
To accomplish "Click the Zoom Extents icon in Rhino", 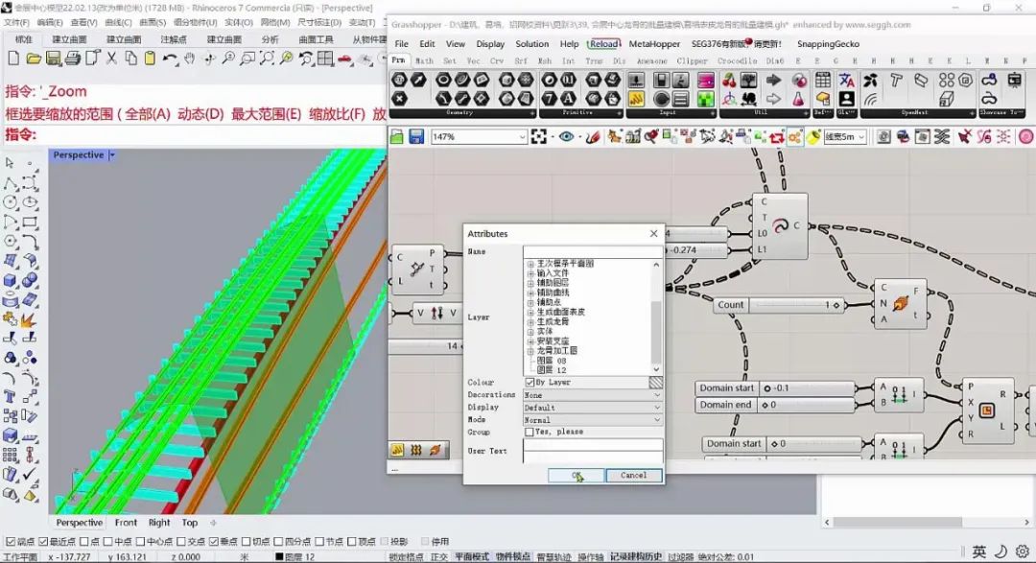I will (x=267, y=59).
